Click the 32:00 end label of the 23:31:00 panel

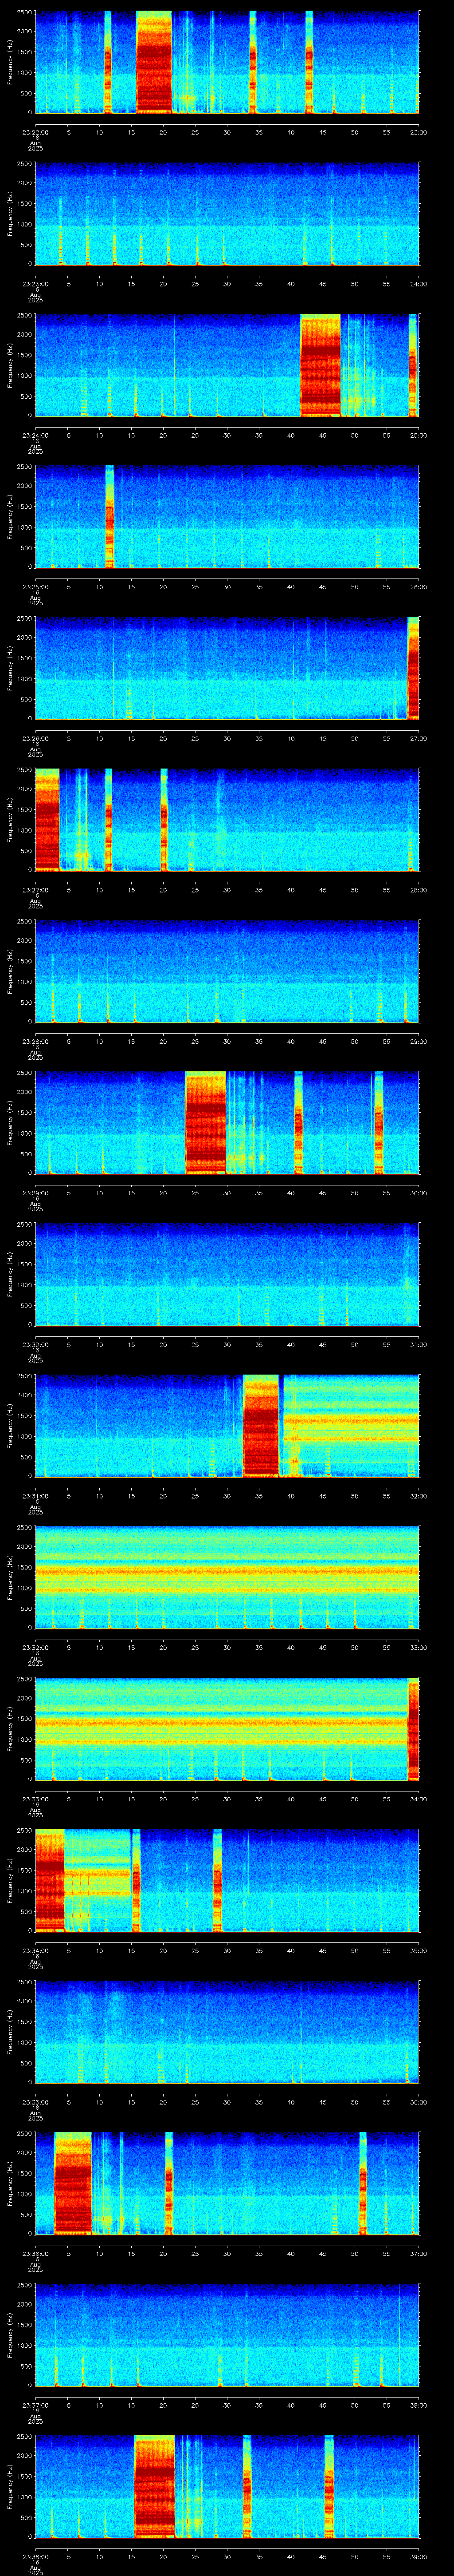tap(418, 1496)
